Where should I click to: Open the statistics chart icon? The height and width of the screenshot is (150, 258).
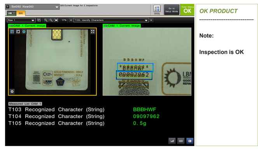[172, 141]
